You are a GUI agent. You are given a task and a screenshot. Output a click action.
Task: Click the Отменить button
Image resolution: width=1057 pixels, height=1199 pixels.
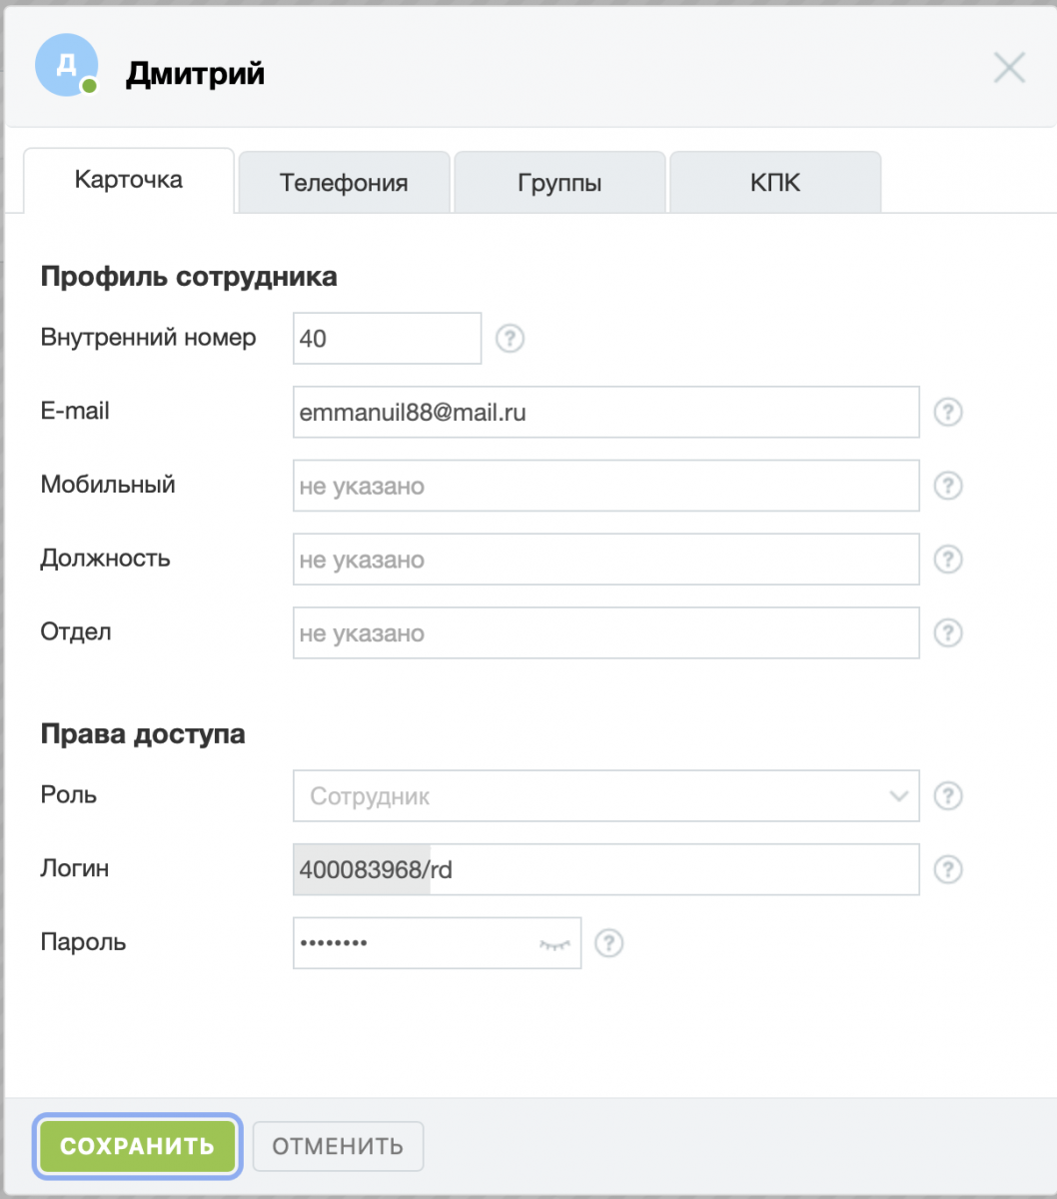tap(338, 1146)
